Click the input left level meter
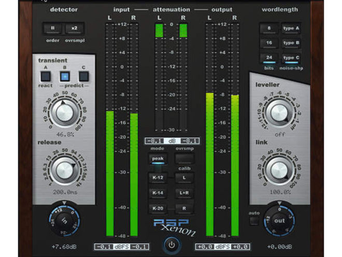342x257 pixels. pos(110,130)
